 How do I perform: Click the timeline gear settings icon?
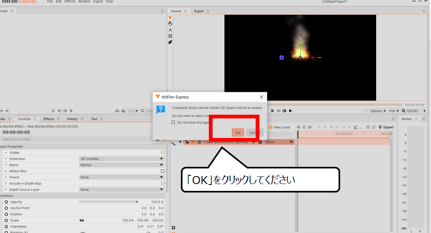tap(173, 227)
